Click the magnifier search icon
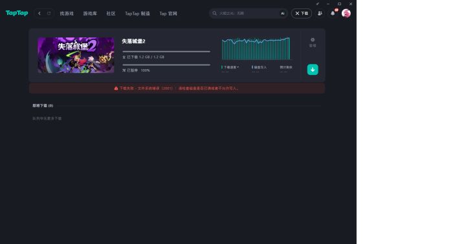The image size is (466, 244). tap(214, 14)
